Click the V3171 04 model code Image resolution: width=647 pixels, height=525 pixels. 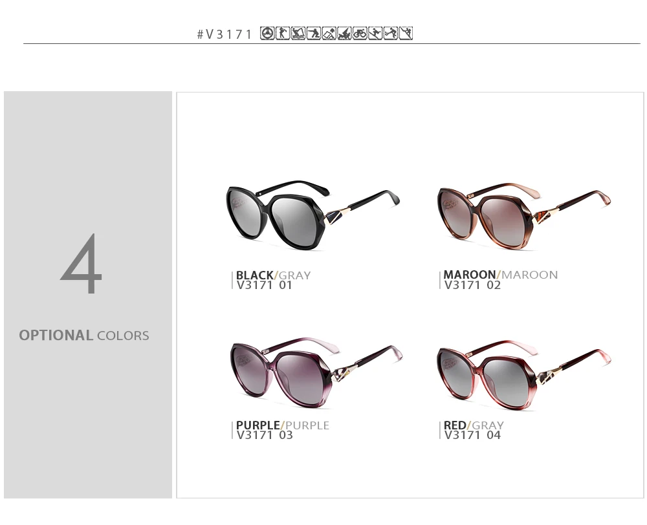(472, 435)
